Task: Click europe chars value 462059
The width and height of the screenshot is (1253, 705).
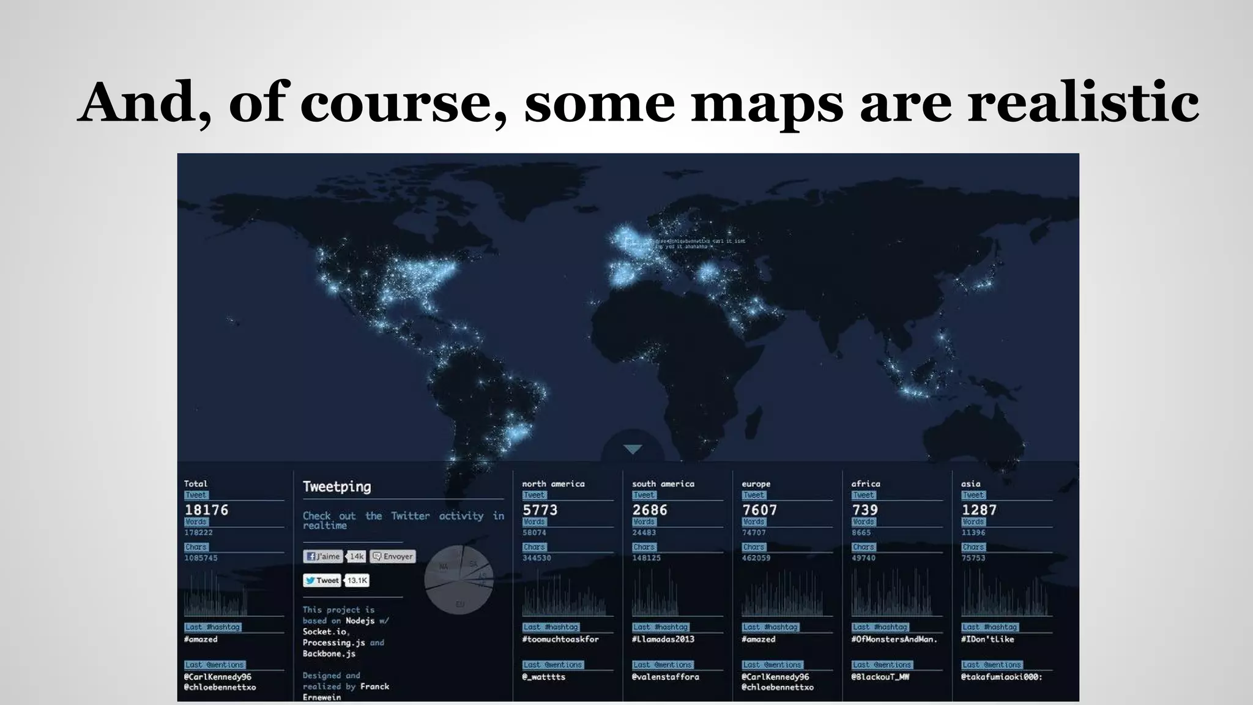Action: pyautogui.click(x=756, y=558)
